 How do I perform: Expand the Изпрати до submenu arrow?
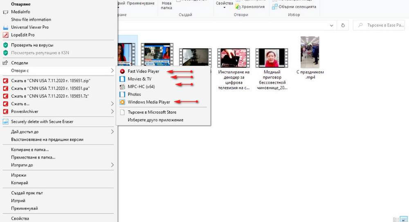click(x=112, y=165)
